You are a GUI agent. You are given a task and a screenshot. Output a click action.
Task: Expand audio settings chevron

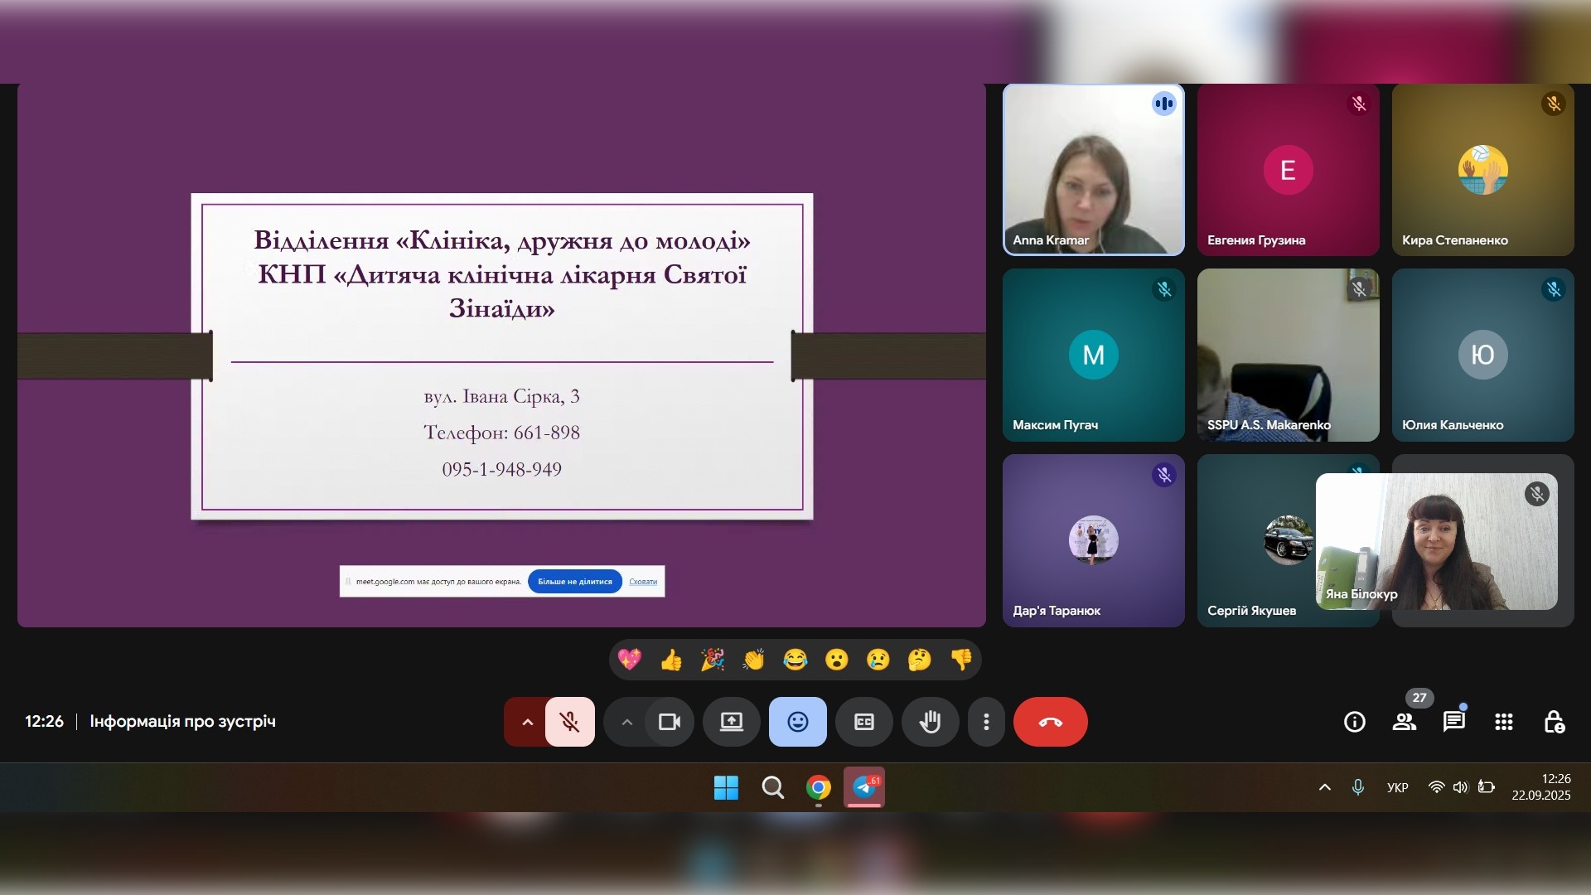click(x=527, y=722)
